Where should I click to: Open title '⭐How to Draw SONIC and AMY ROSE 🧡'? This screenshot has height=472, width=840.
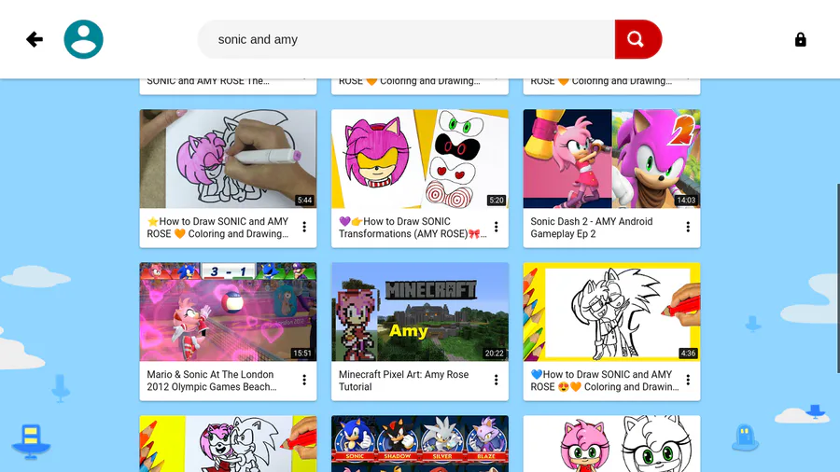[x=218, y=228]
